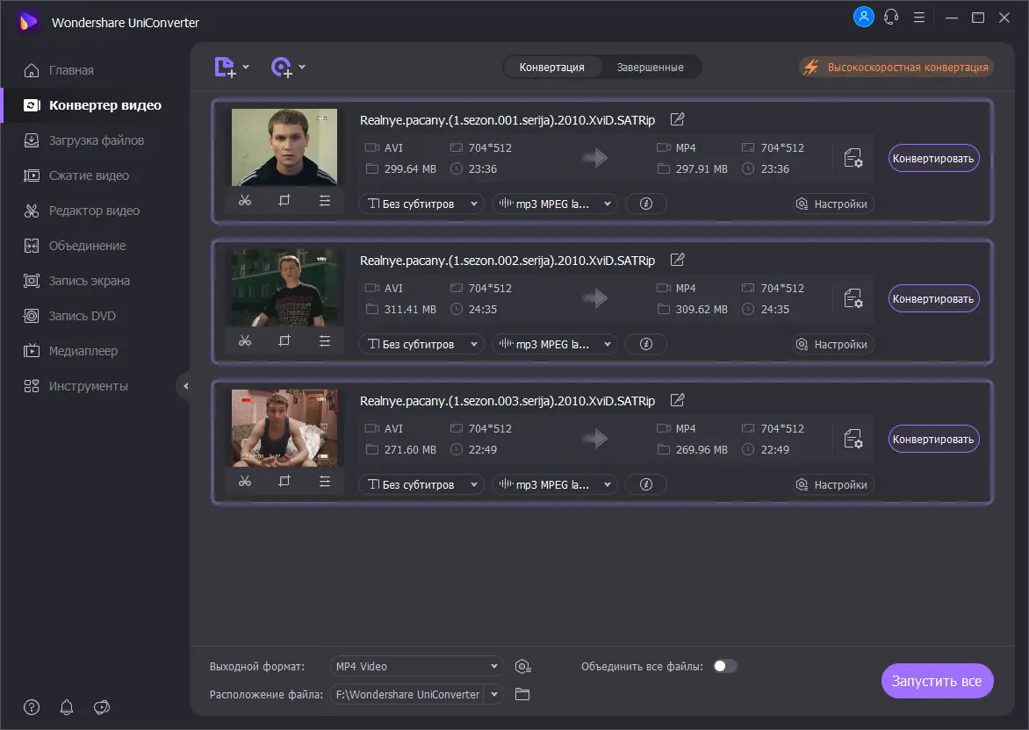Open add files dropdown arrow
The width and height of the screenshot is (1029, 730).
click(x=246, y=67)
